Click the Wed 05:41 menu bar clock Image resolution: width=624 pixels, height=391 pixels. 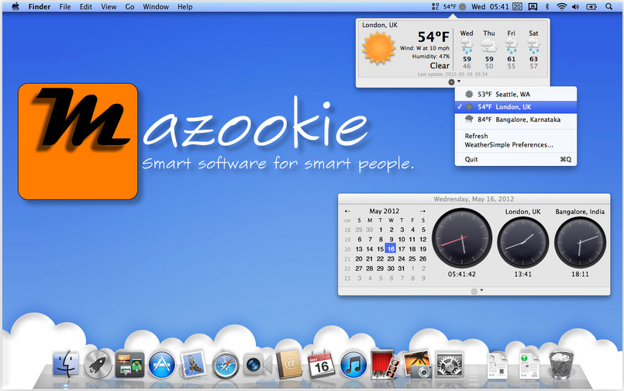click(490, 6)
